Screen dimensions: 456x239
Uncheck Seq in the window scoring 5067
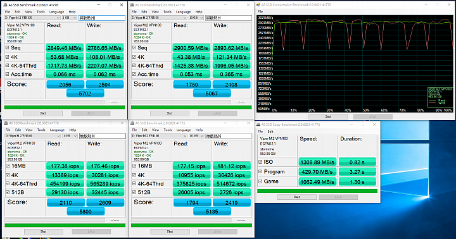click(x=134, y=47)
